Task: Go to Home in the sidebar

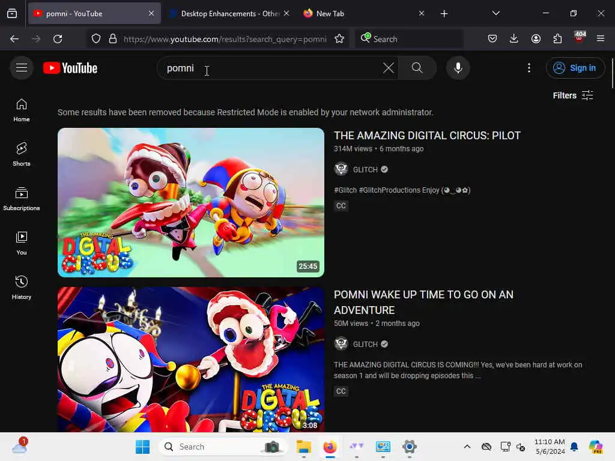Action: (x=22, y=110)
